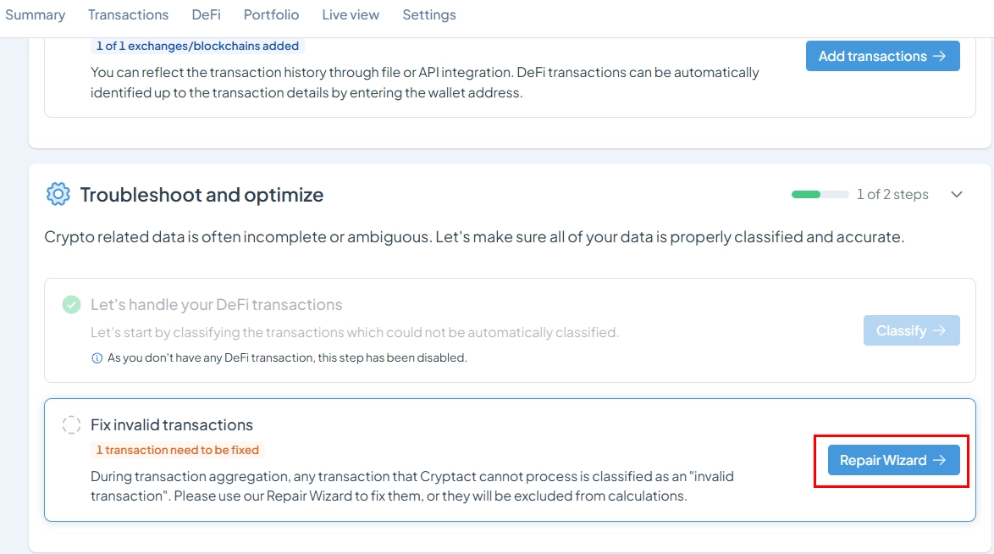The height and width of the screenshot is (554, 994).
Task: Collapse the Troubleshoot and optimize section chevron
Action: coord(957,194)
